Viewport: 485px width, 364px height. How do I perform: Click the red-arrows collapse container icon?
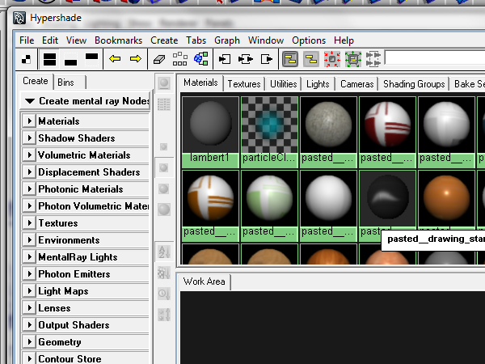332,59
